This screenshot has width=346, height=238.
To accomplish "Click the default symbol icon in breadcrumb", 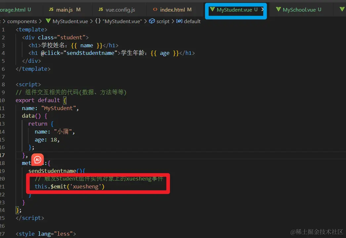I will click(179, 21).
